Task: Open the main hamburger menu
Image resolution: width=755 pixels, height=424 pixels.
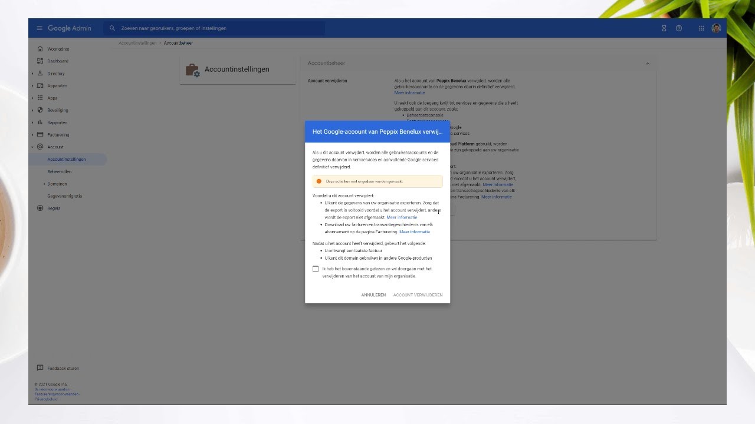Action: [40, 28]
